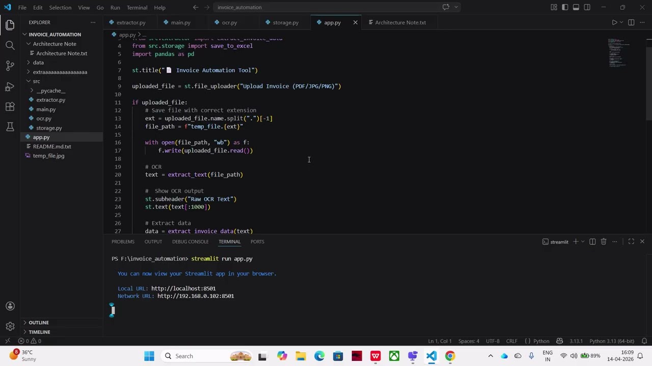
Task: Open the Testing flask view
Action: [10, 127]
